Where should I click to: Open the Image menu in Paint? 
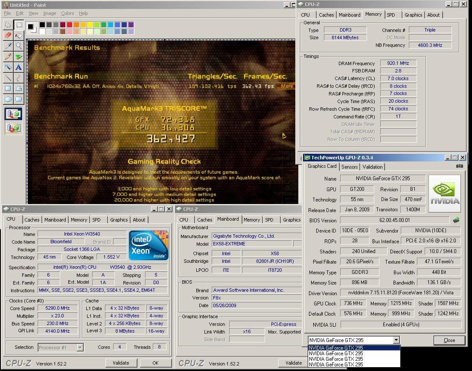[50, 13]
